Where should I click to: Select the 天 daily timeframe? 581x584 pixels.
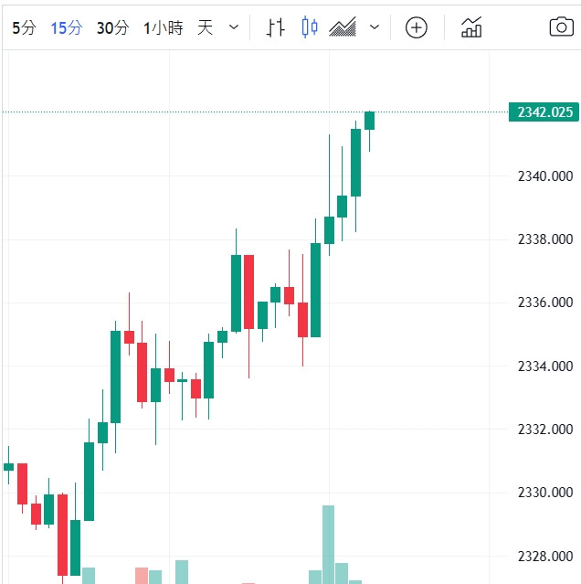(x=206, y=27)
